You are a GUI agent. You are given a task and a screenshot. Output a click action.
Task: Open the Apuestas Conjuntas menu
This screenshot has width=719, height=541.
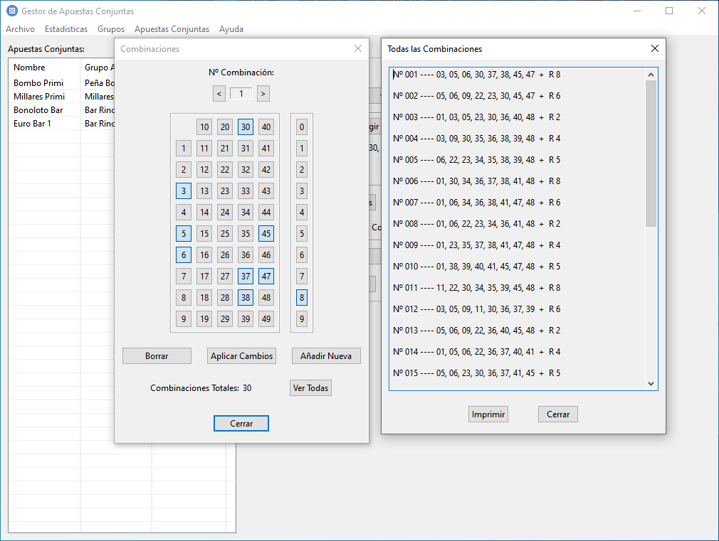tap(172, 29)
